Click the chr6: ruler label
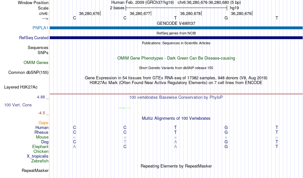Viewport: 303px width, 178px height. point(44,13)
